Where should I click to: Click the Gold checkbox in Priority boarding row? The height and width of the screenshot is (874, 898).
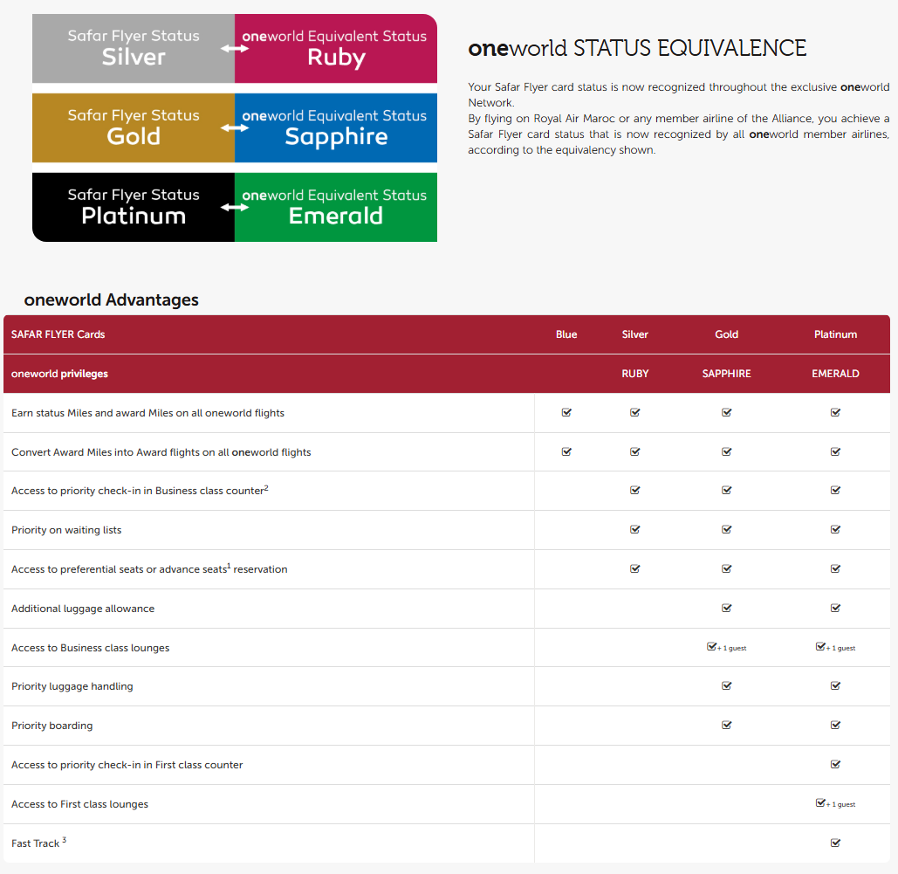click(x=726, y=725)
